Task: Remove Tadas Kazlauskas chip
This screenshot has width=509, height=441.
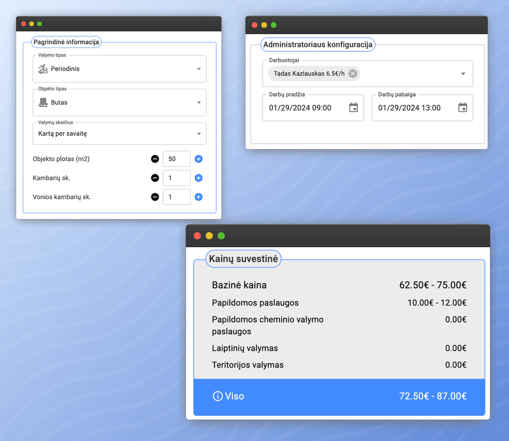Action: click(353, 73)
